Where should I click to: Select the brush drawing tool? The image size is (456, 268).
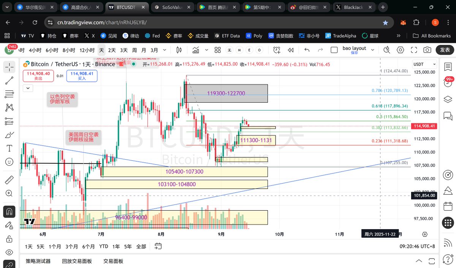9,135
